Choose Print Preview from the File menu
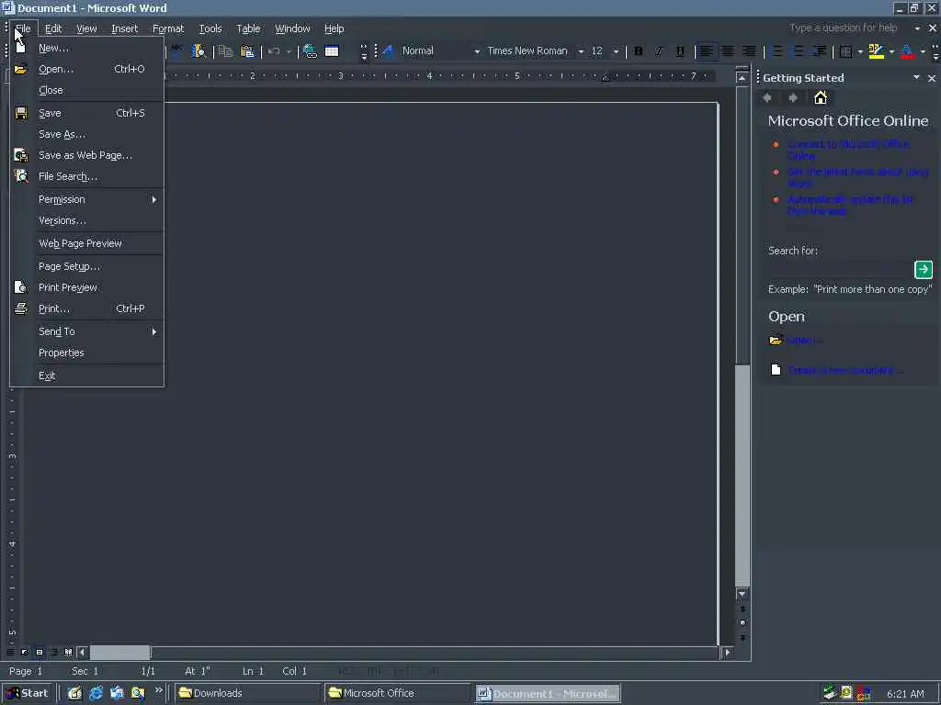Image resolution: width=941 pixels, height=705 pixels. 86,287
